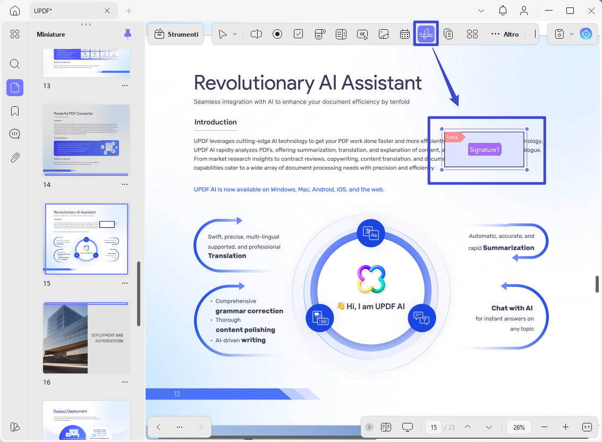Zoom out with minus button
The image size is (602, 442).
544,427
